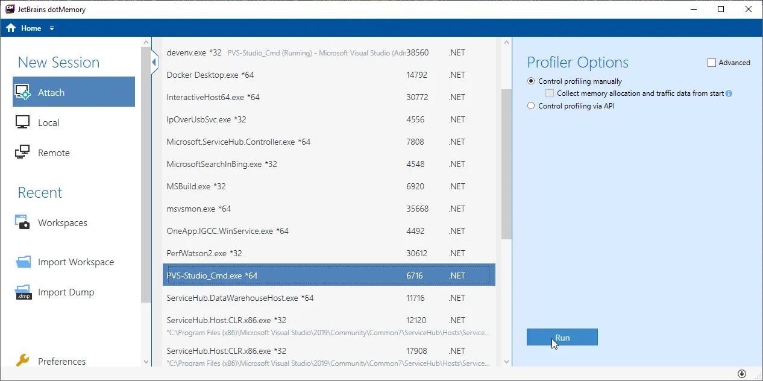This screenshot has width=763, height=381.
Task: Open the Home dropdown arrow
Action: [x=52, y=28]
